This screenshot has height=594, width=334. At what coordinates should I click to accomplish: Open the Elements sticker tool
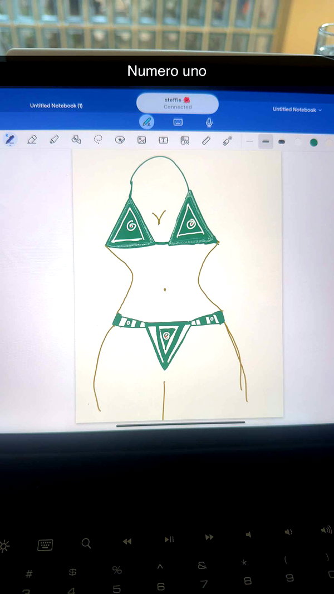[x=120, y=140]
